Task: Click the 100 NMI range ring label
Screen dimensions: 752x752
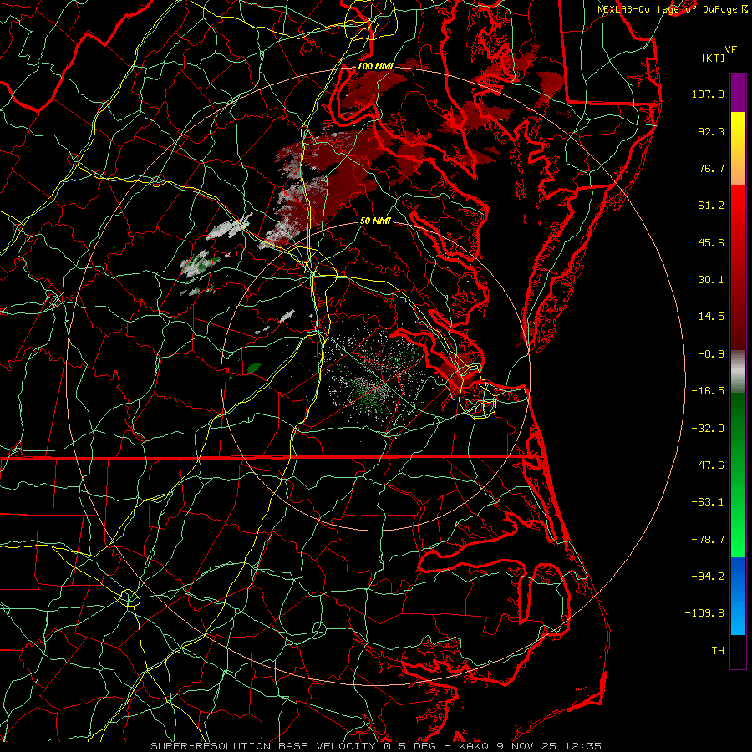Action: point(375,66)
